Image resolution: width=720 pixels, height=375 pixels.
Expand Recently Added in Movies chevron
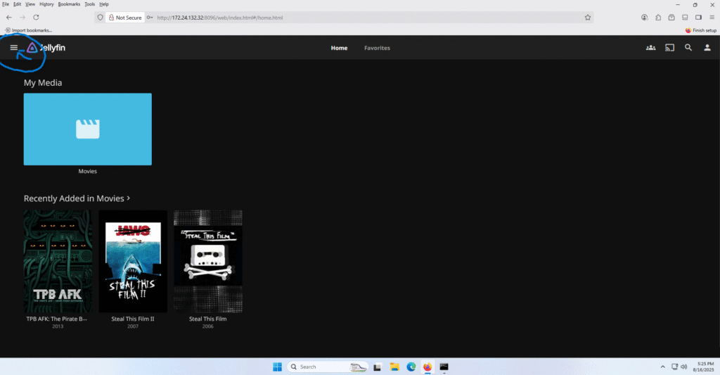coord(128,198)
